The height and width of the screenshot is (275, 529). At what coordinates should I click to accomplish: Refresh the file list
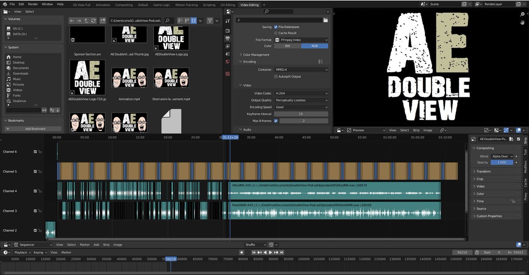coord(93,21)
